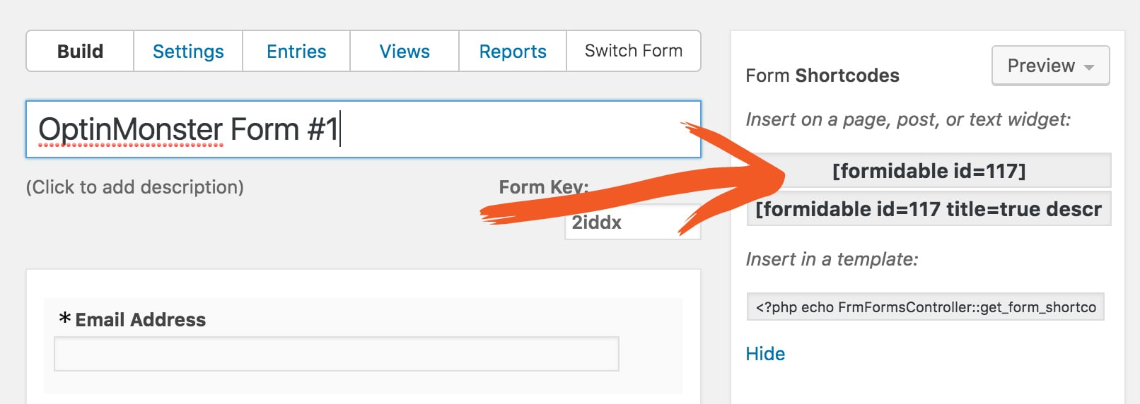1140x404 pixels.
Task: Click the Preview dropdown arrow
Action: click(x=1089, y=67)
